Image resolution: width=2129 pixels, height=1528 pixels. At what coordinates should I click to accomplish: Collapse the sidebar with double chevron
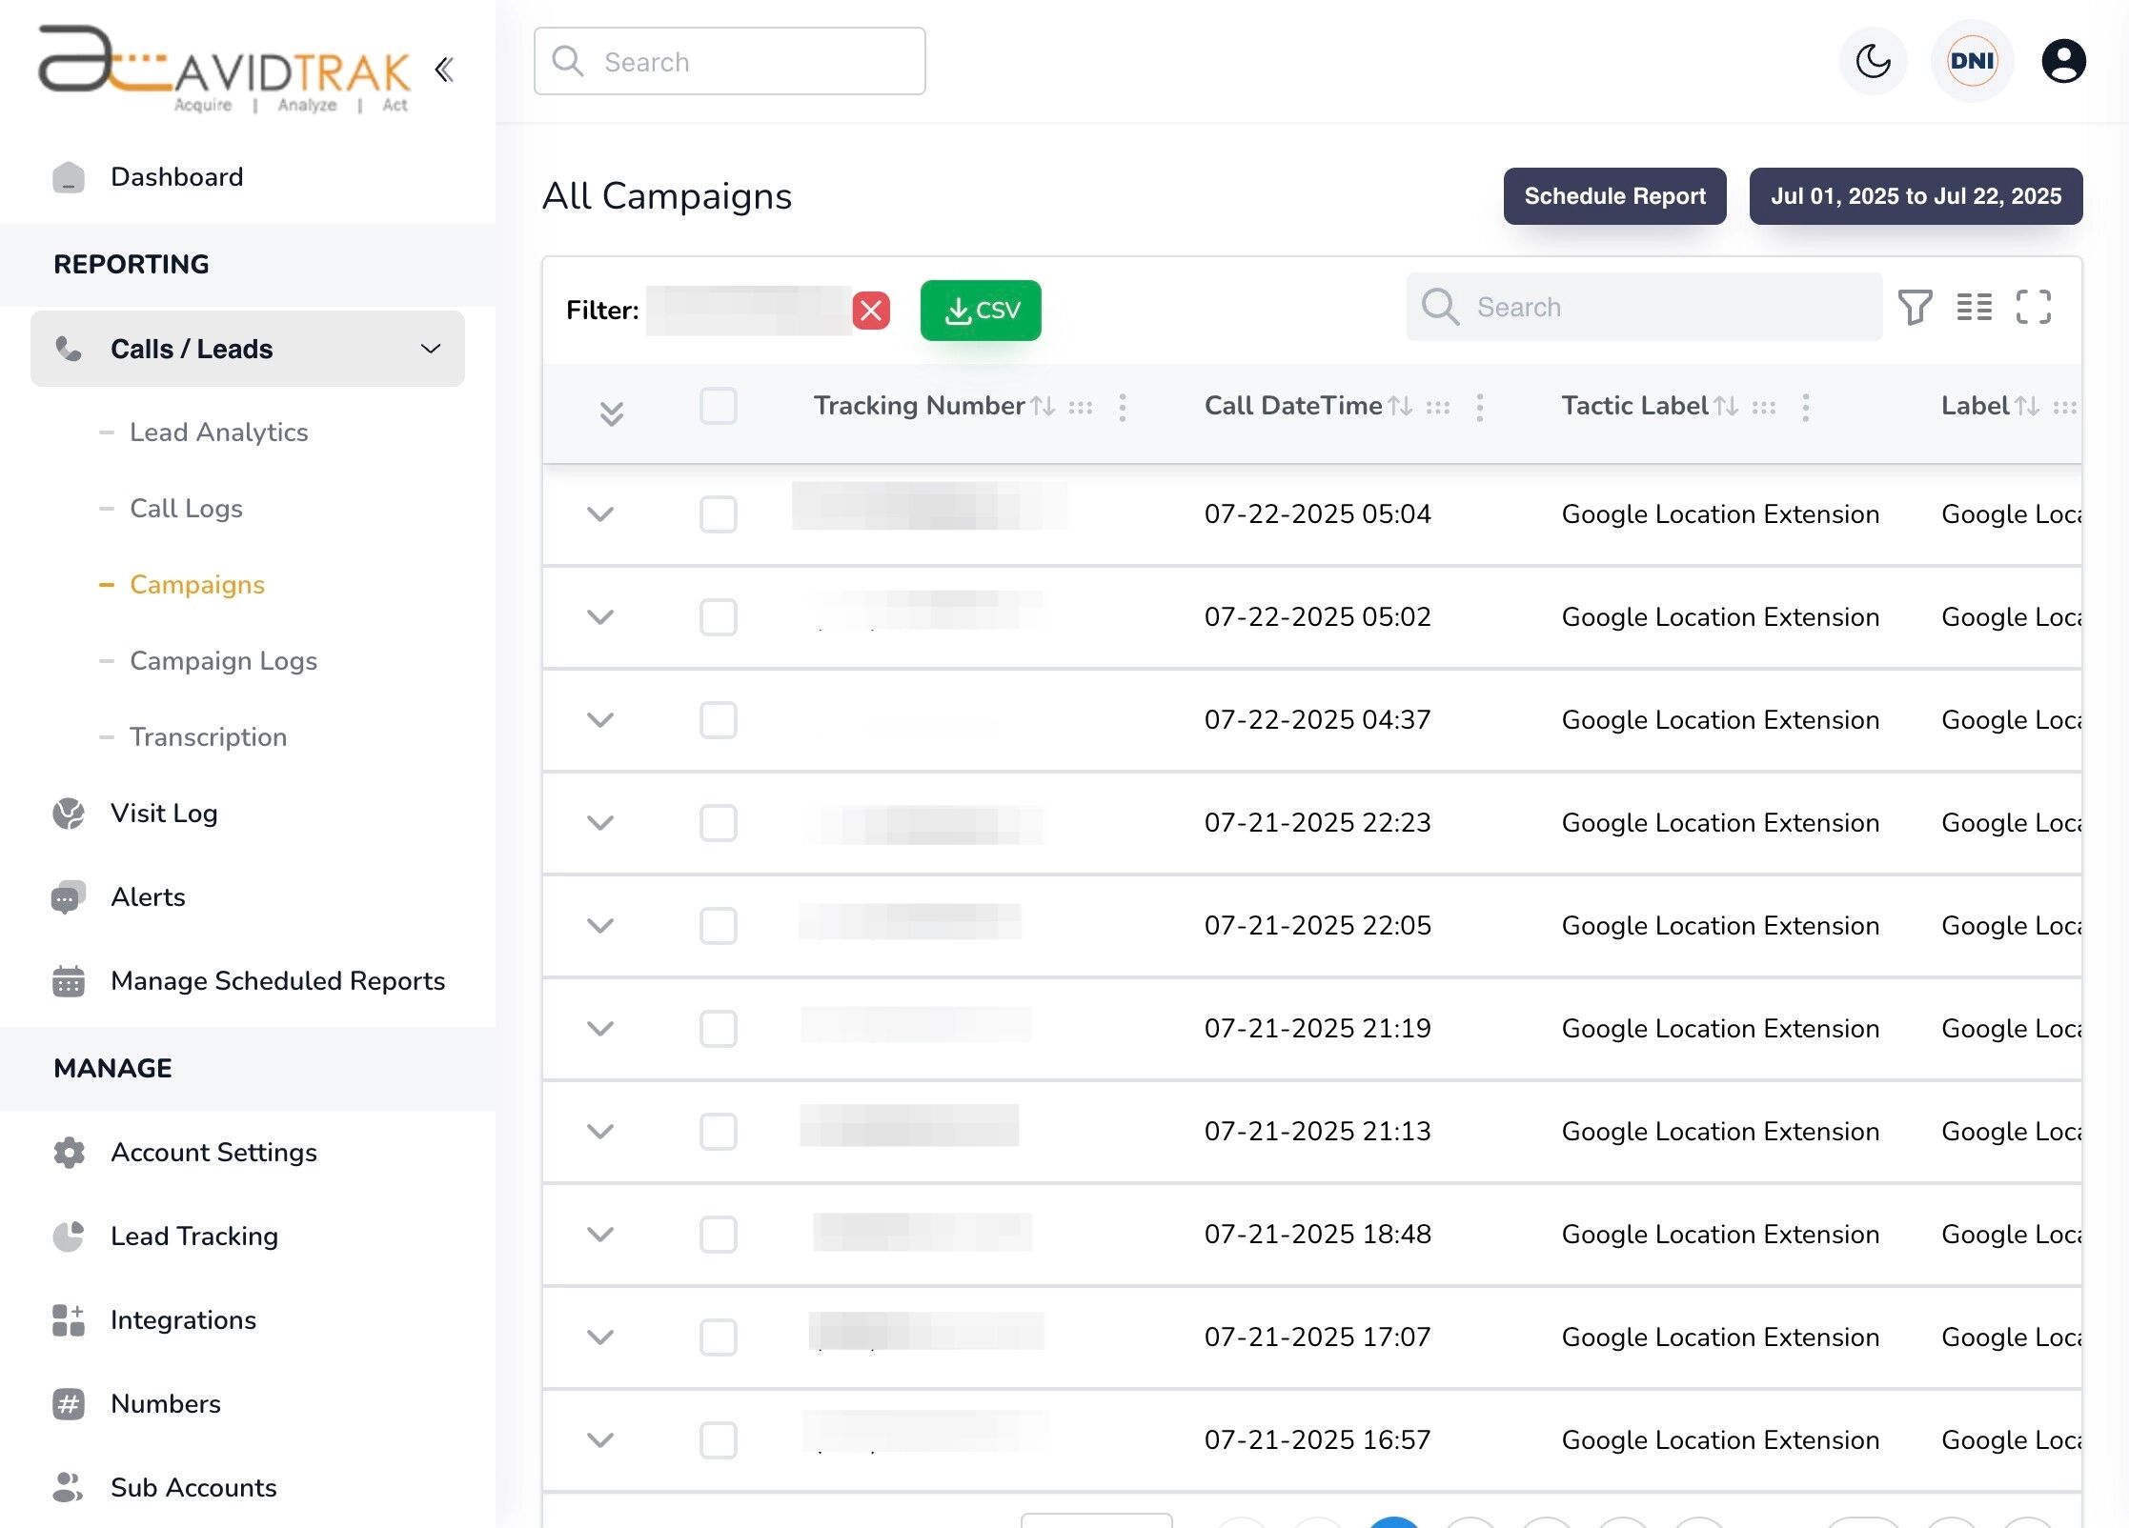pyautogui.click(x=443, y=69)
